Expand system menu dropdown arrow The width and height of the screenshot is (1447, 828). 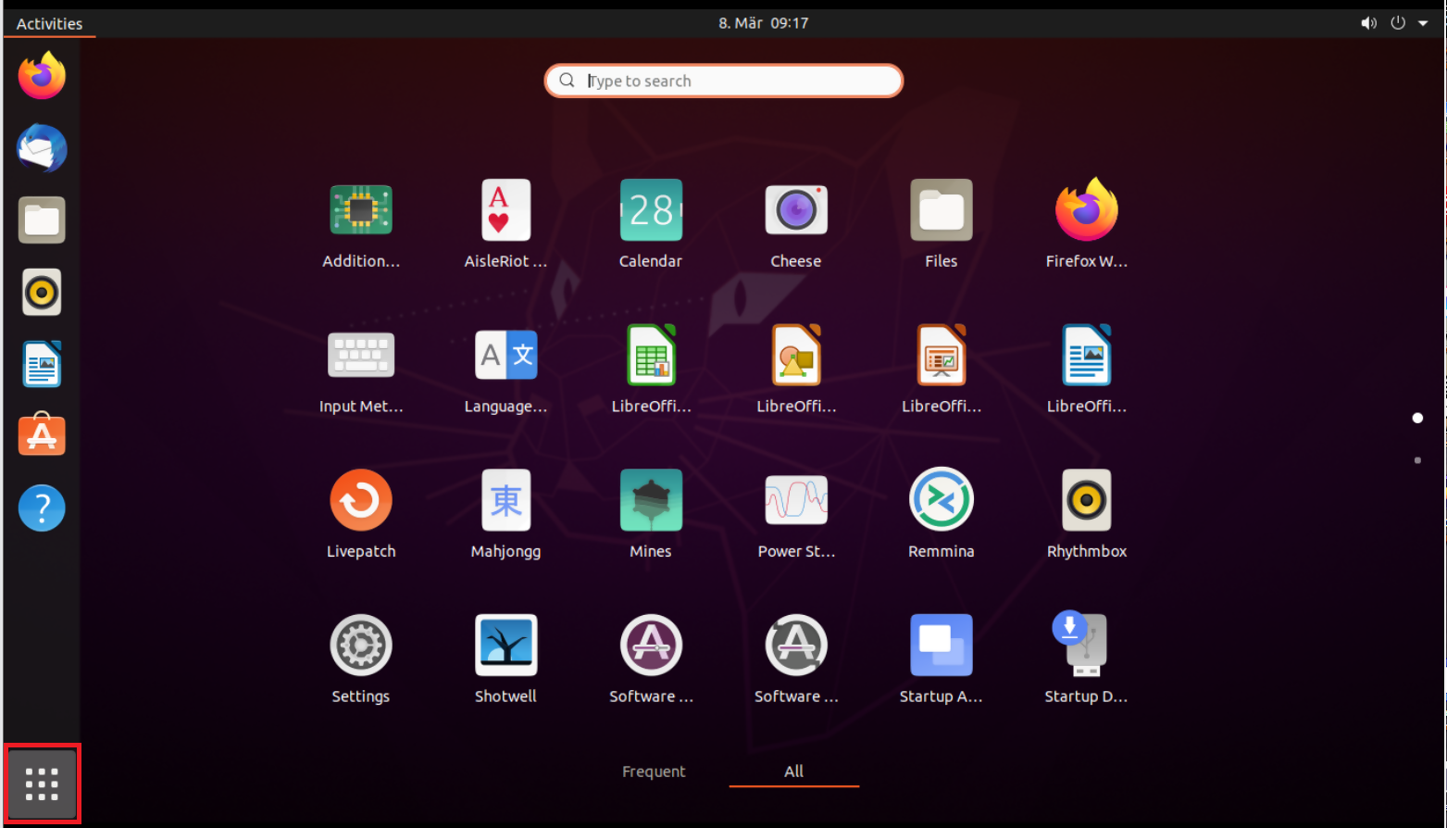(1423, 23)
